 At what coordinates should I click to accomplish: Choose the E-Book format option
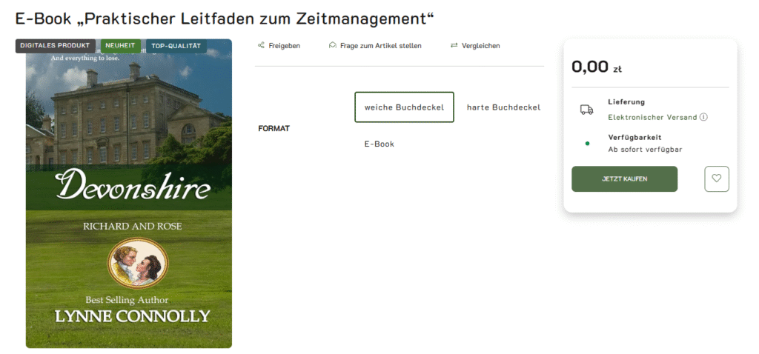click(379, 144)
